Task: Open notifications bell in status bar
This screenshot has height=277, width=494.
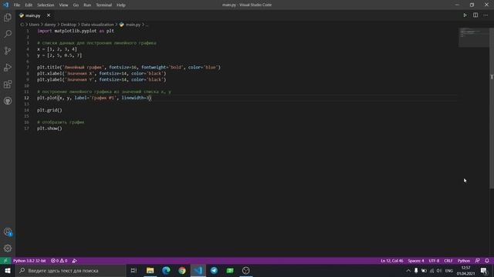Action: tap(487, 261)
